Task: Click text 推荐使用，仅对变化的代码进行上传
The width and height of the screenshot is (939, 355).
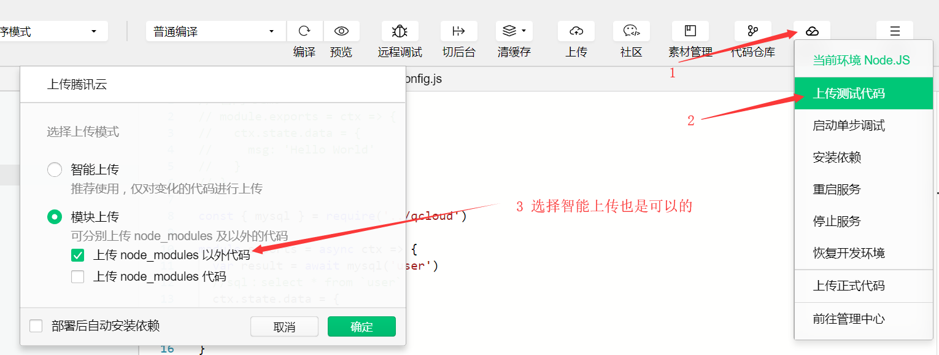Action: [x=166, y=189]
